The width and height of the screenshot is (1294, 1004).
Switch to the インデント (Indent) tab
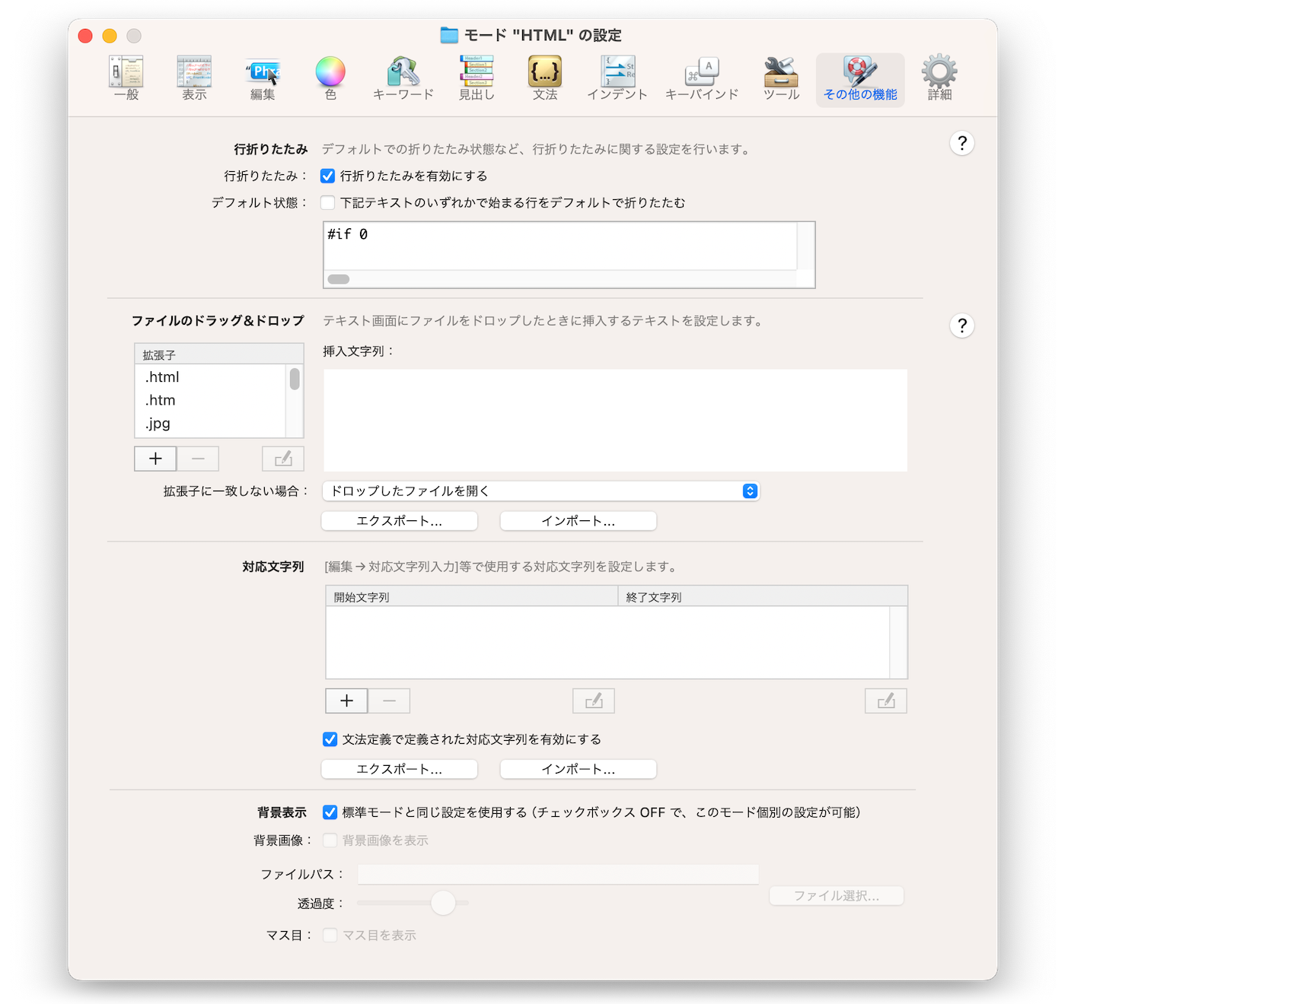[617, 78]
